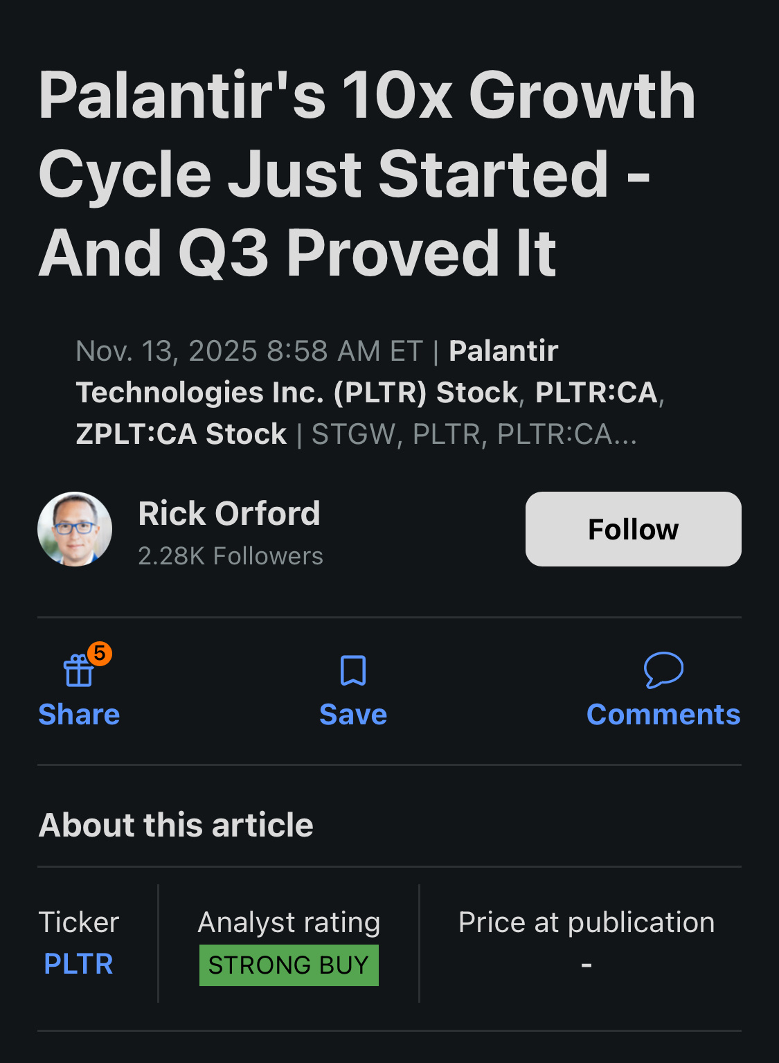Click the Share text label
Screen dimensions: 779x1063
point(79,715)
